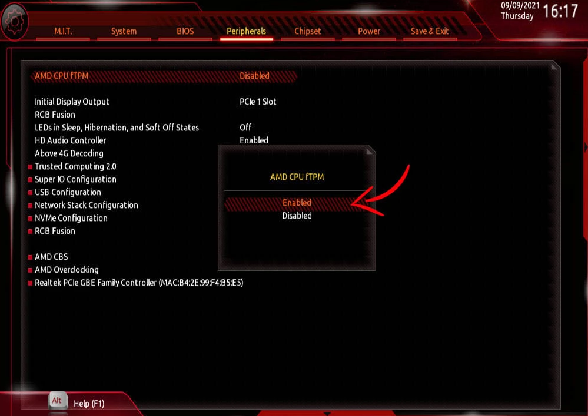Expand the Super IO Configuration submenu
The image size is (588, 416).
(75, 179)
